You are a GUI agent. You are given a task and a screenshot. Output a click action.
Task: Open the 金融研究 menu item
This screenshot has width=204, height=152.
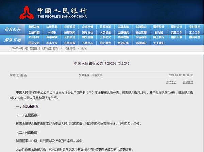coord(123,32)
